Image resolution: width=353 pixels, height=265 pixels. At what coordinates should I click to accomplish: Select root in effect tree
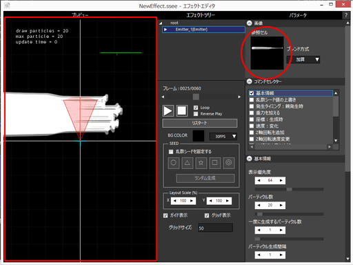(174, 23)
